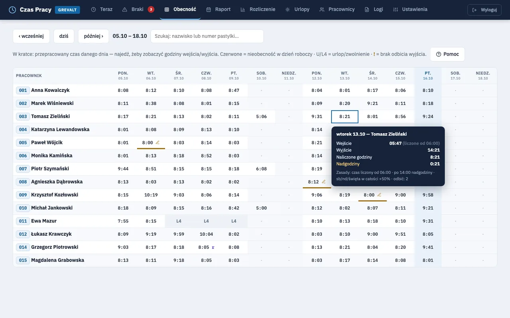Open the Logi tab
The image size is (510, 318).
(x=374, y=10)
